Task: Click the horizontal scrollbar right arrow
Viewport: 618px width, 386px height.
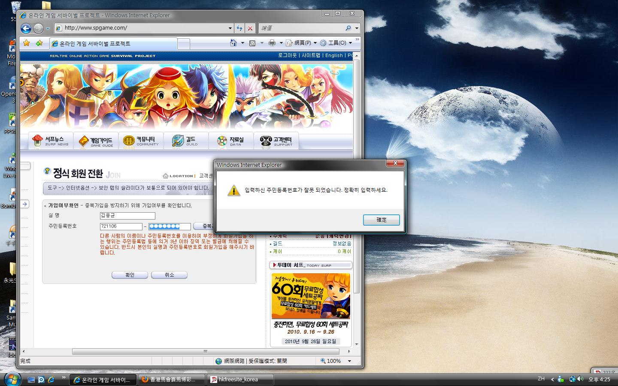Action: (349, 351)
